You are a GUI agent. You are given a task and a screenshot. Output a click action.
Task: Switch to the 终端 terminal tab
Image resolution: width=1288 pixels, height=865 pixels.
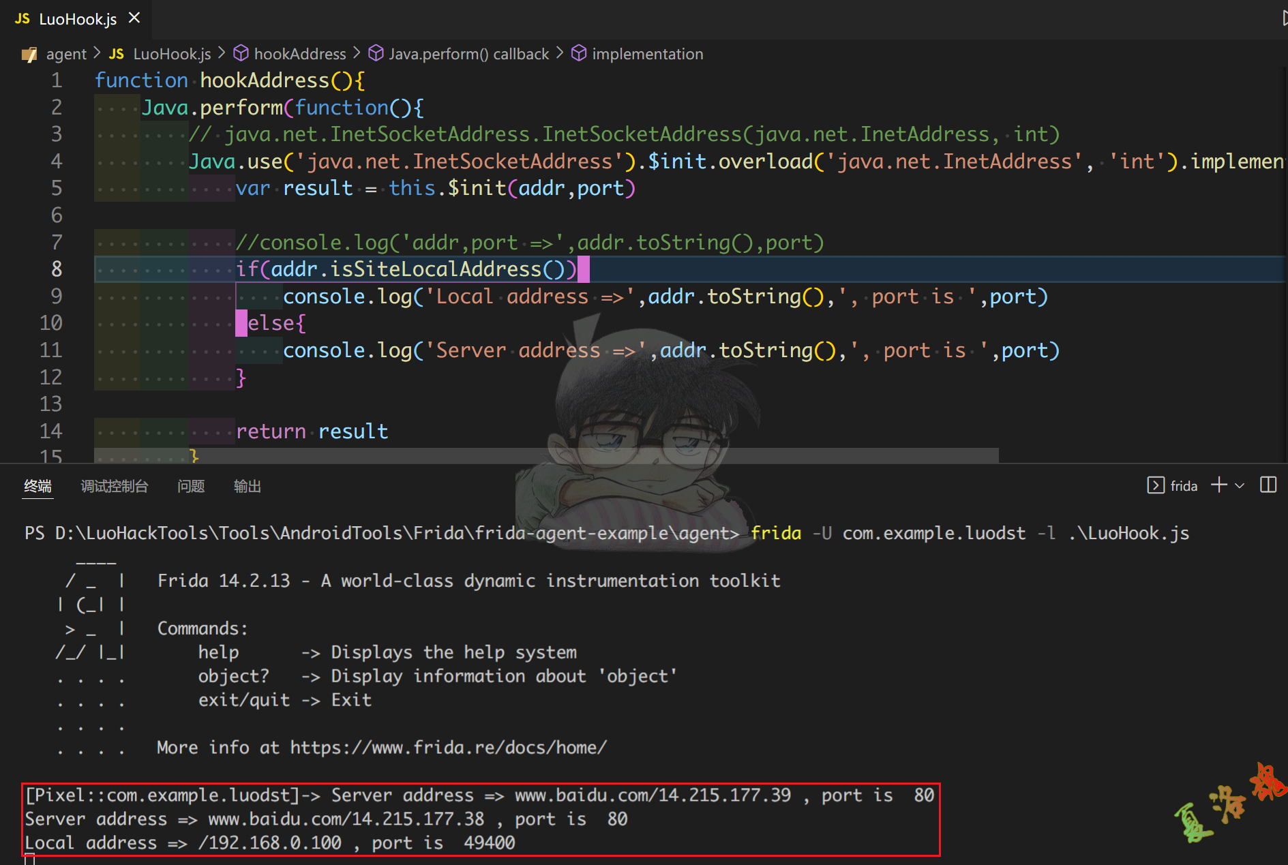point(38,486)
